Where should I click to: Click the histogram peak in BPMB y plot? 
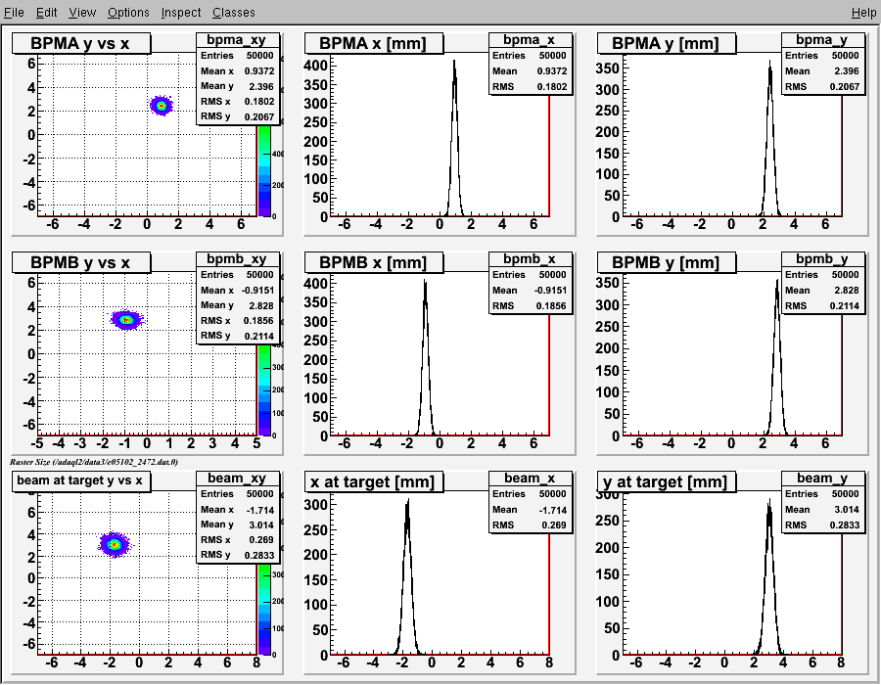(x=777, y=281)
